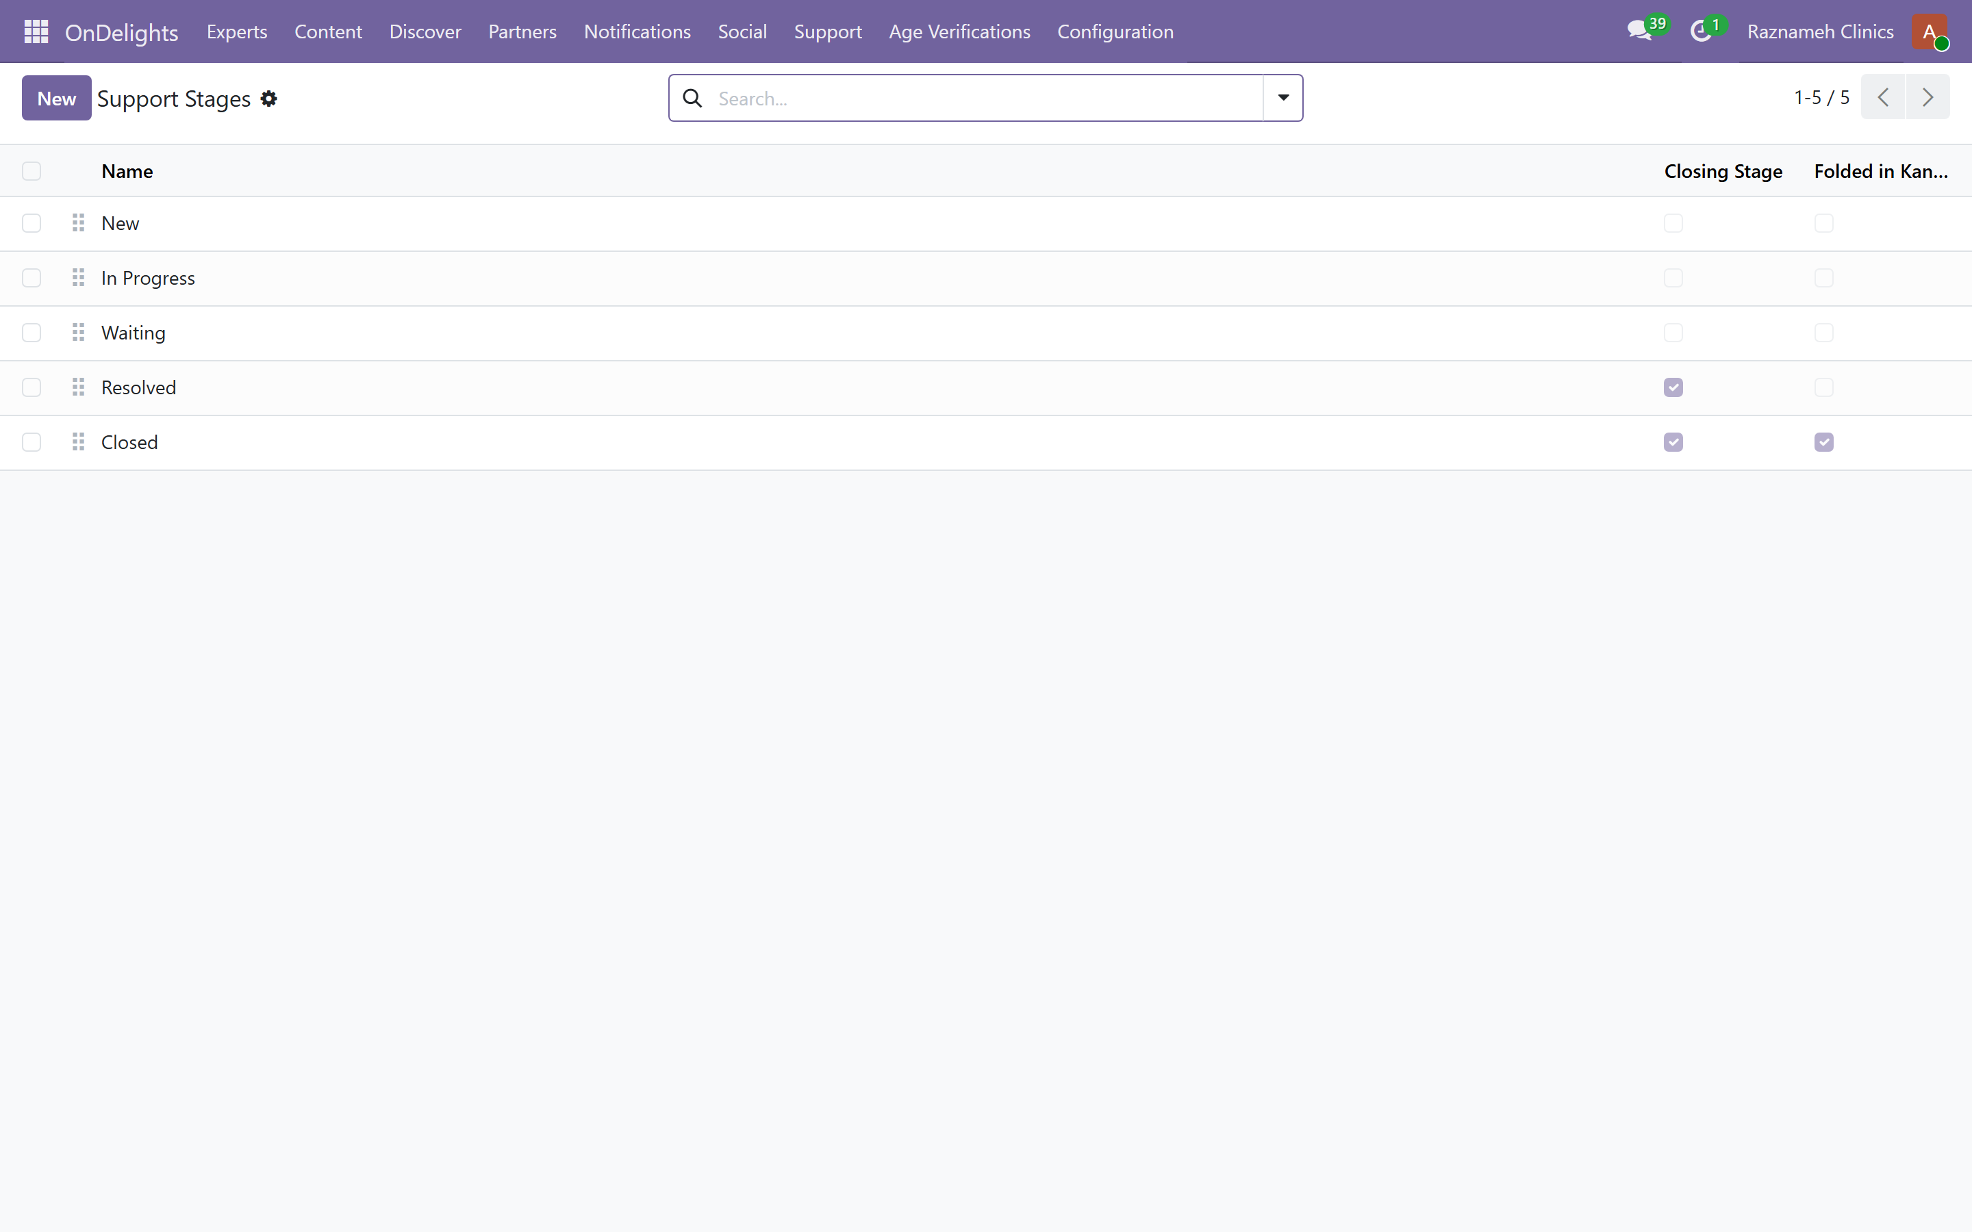Open the Notifications menu
This screenshot has height=1232, width=1972.
tap(637, 31)
